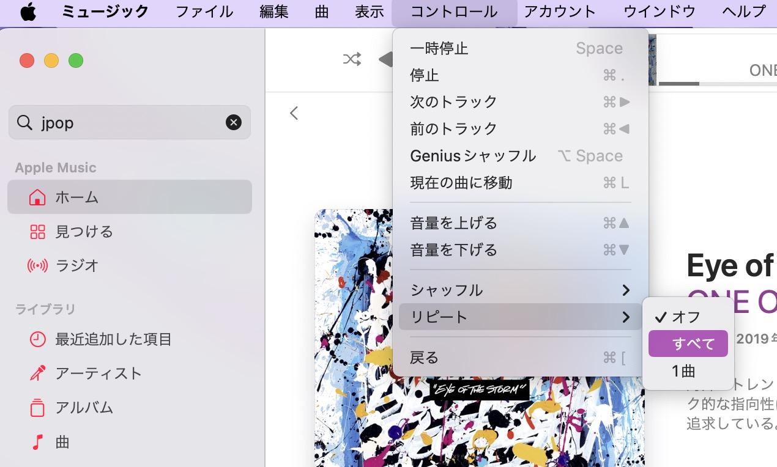Open 曲 in library sidebar

click(130, 442)
